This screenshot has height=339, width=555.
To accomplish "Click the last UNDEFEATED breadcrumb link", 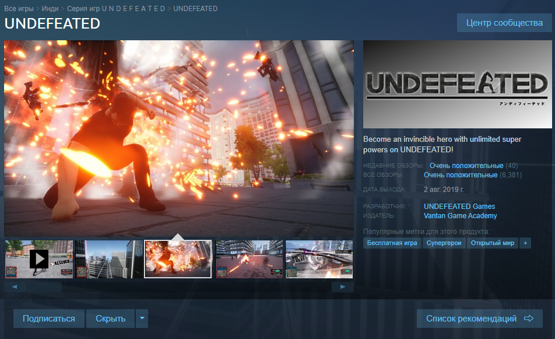I will pyautogui.click(x=195, y=9).
